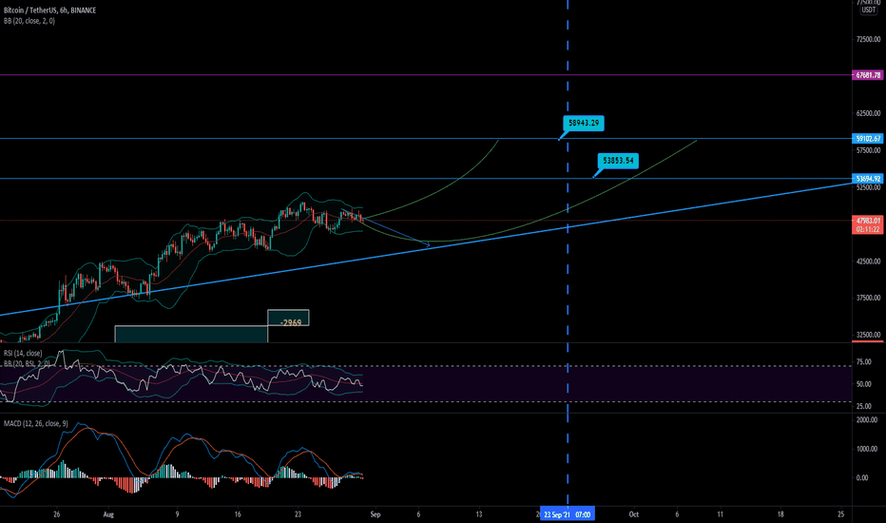Select the blue 59102.67 price label

point(868,139)
